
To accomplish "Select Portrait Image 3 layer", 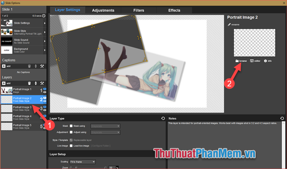I will [x=23, y=108].
